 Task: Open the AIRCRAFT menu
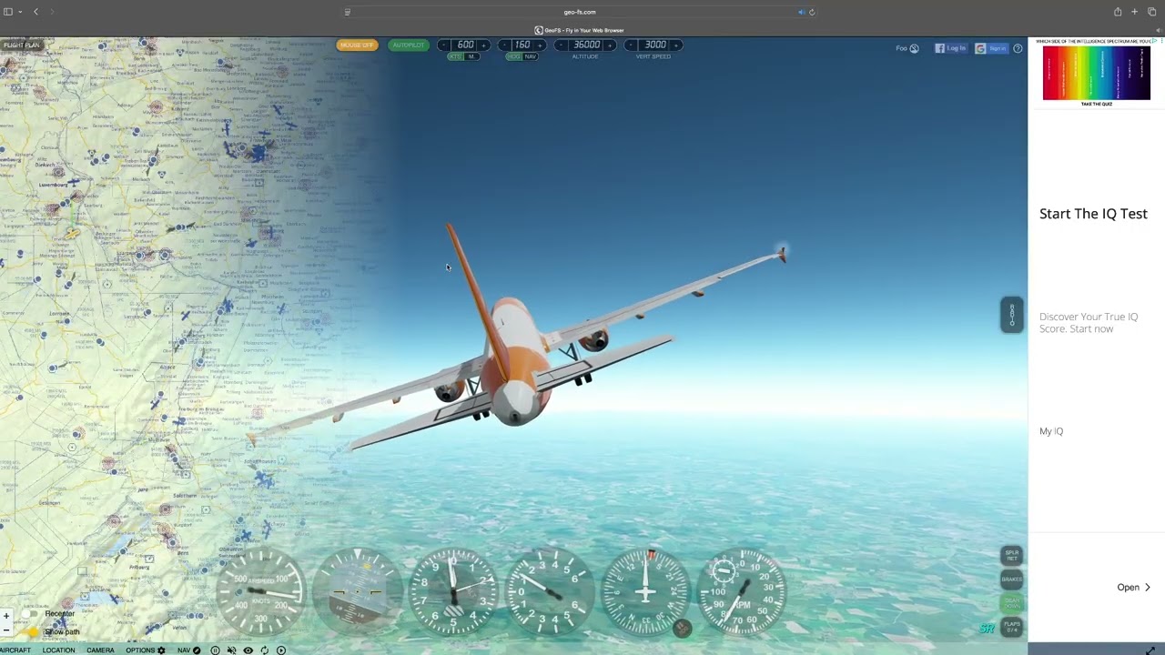(15, 650)
